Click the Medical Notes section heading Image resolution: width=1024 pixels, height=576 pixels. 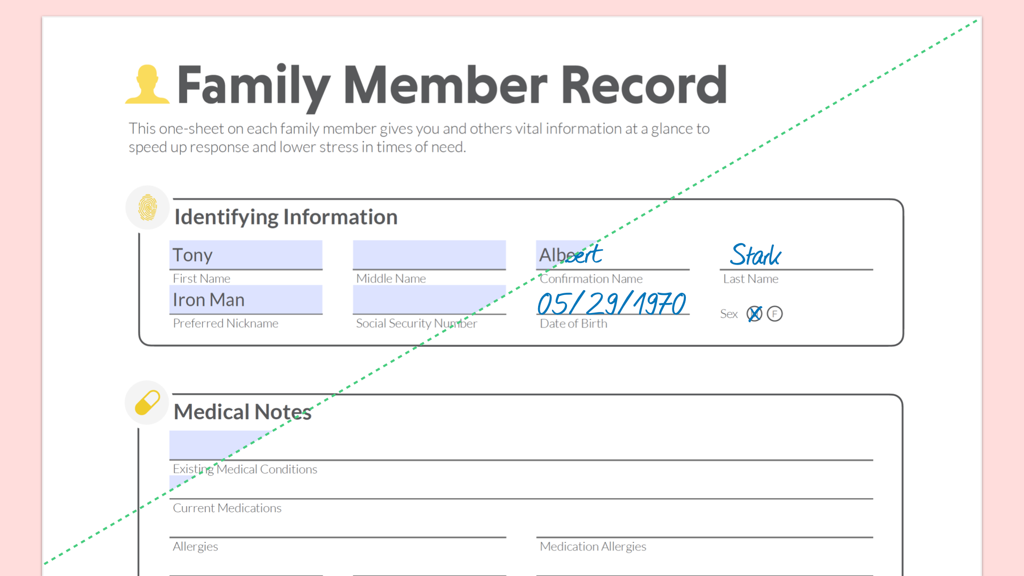point(243,412)
